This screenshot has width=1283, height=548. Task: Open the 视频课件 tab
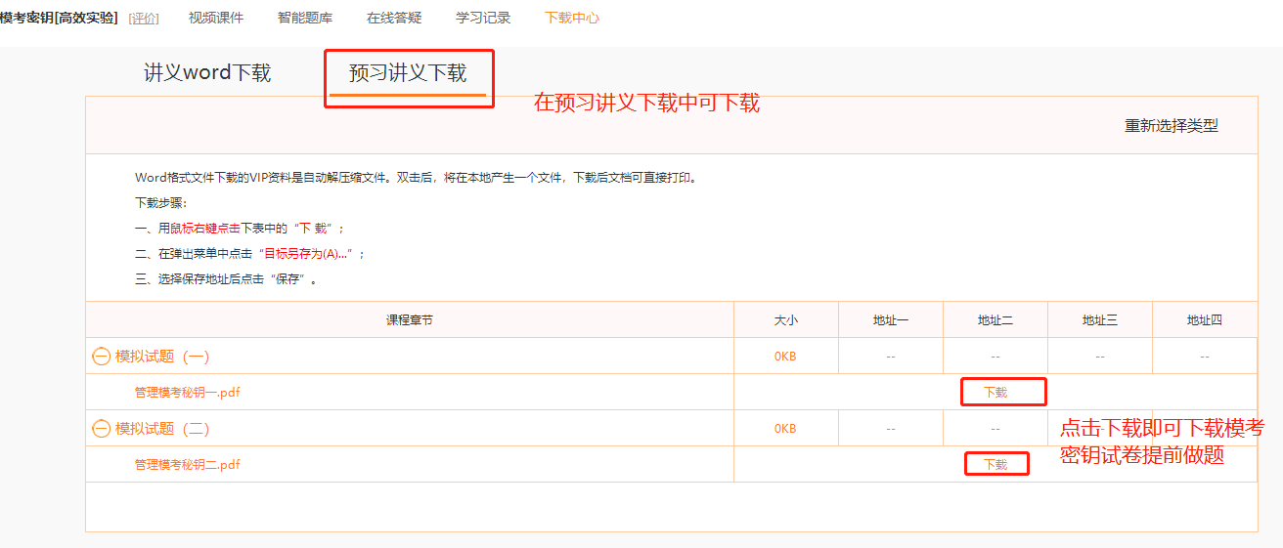tap(216, 18)
